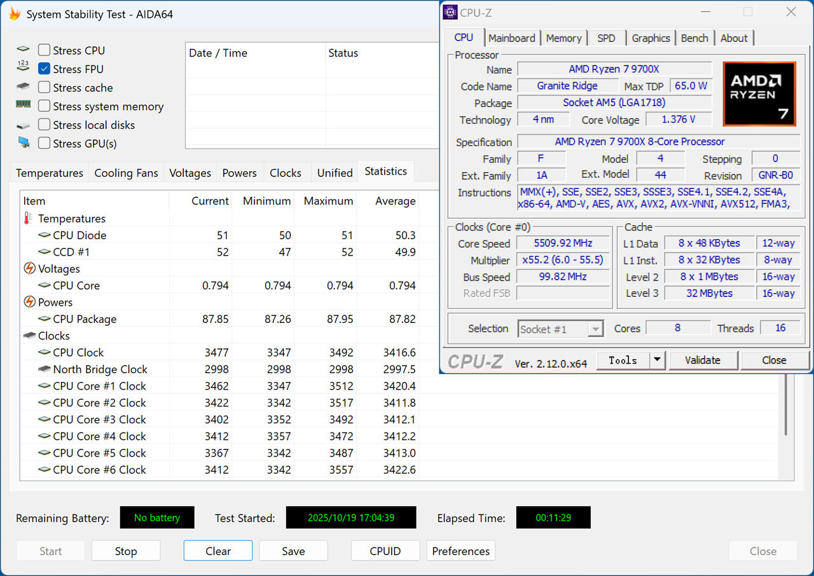Image resolution: width=814 pixels, height=576 pixels.
Task: Click the Average column header
Action: click(395, 201)
